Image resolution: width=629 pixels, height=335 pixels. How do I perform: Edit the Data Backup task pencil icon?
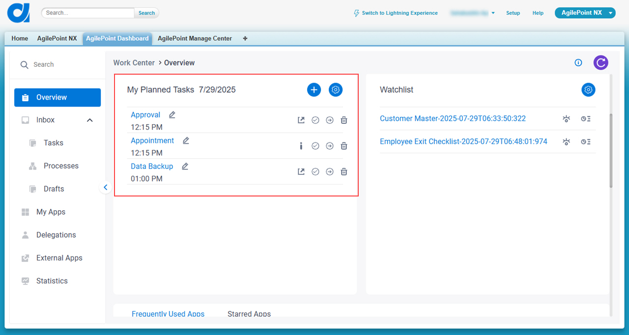185,167
